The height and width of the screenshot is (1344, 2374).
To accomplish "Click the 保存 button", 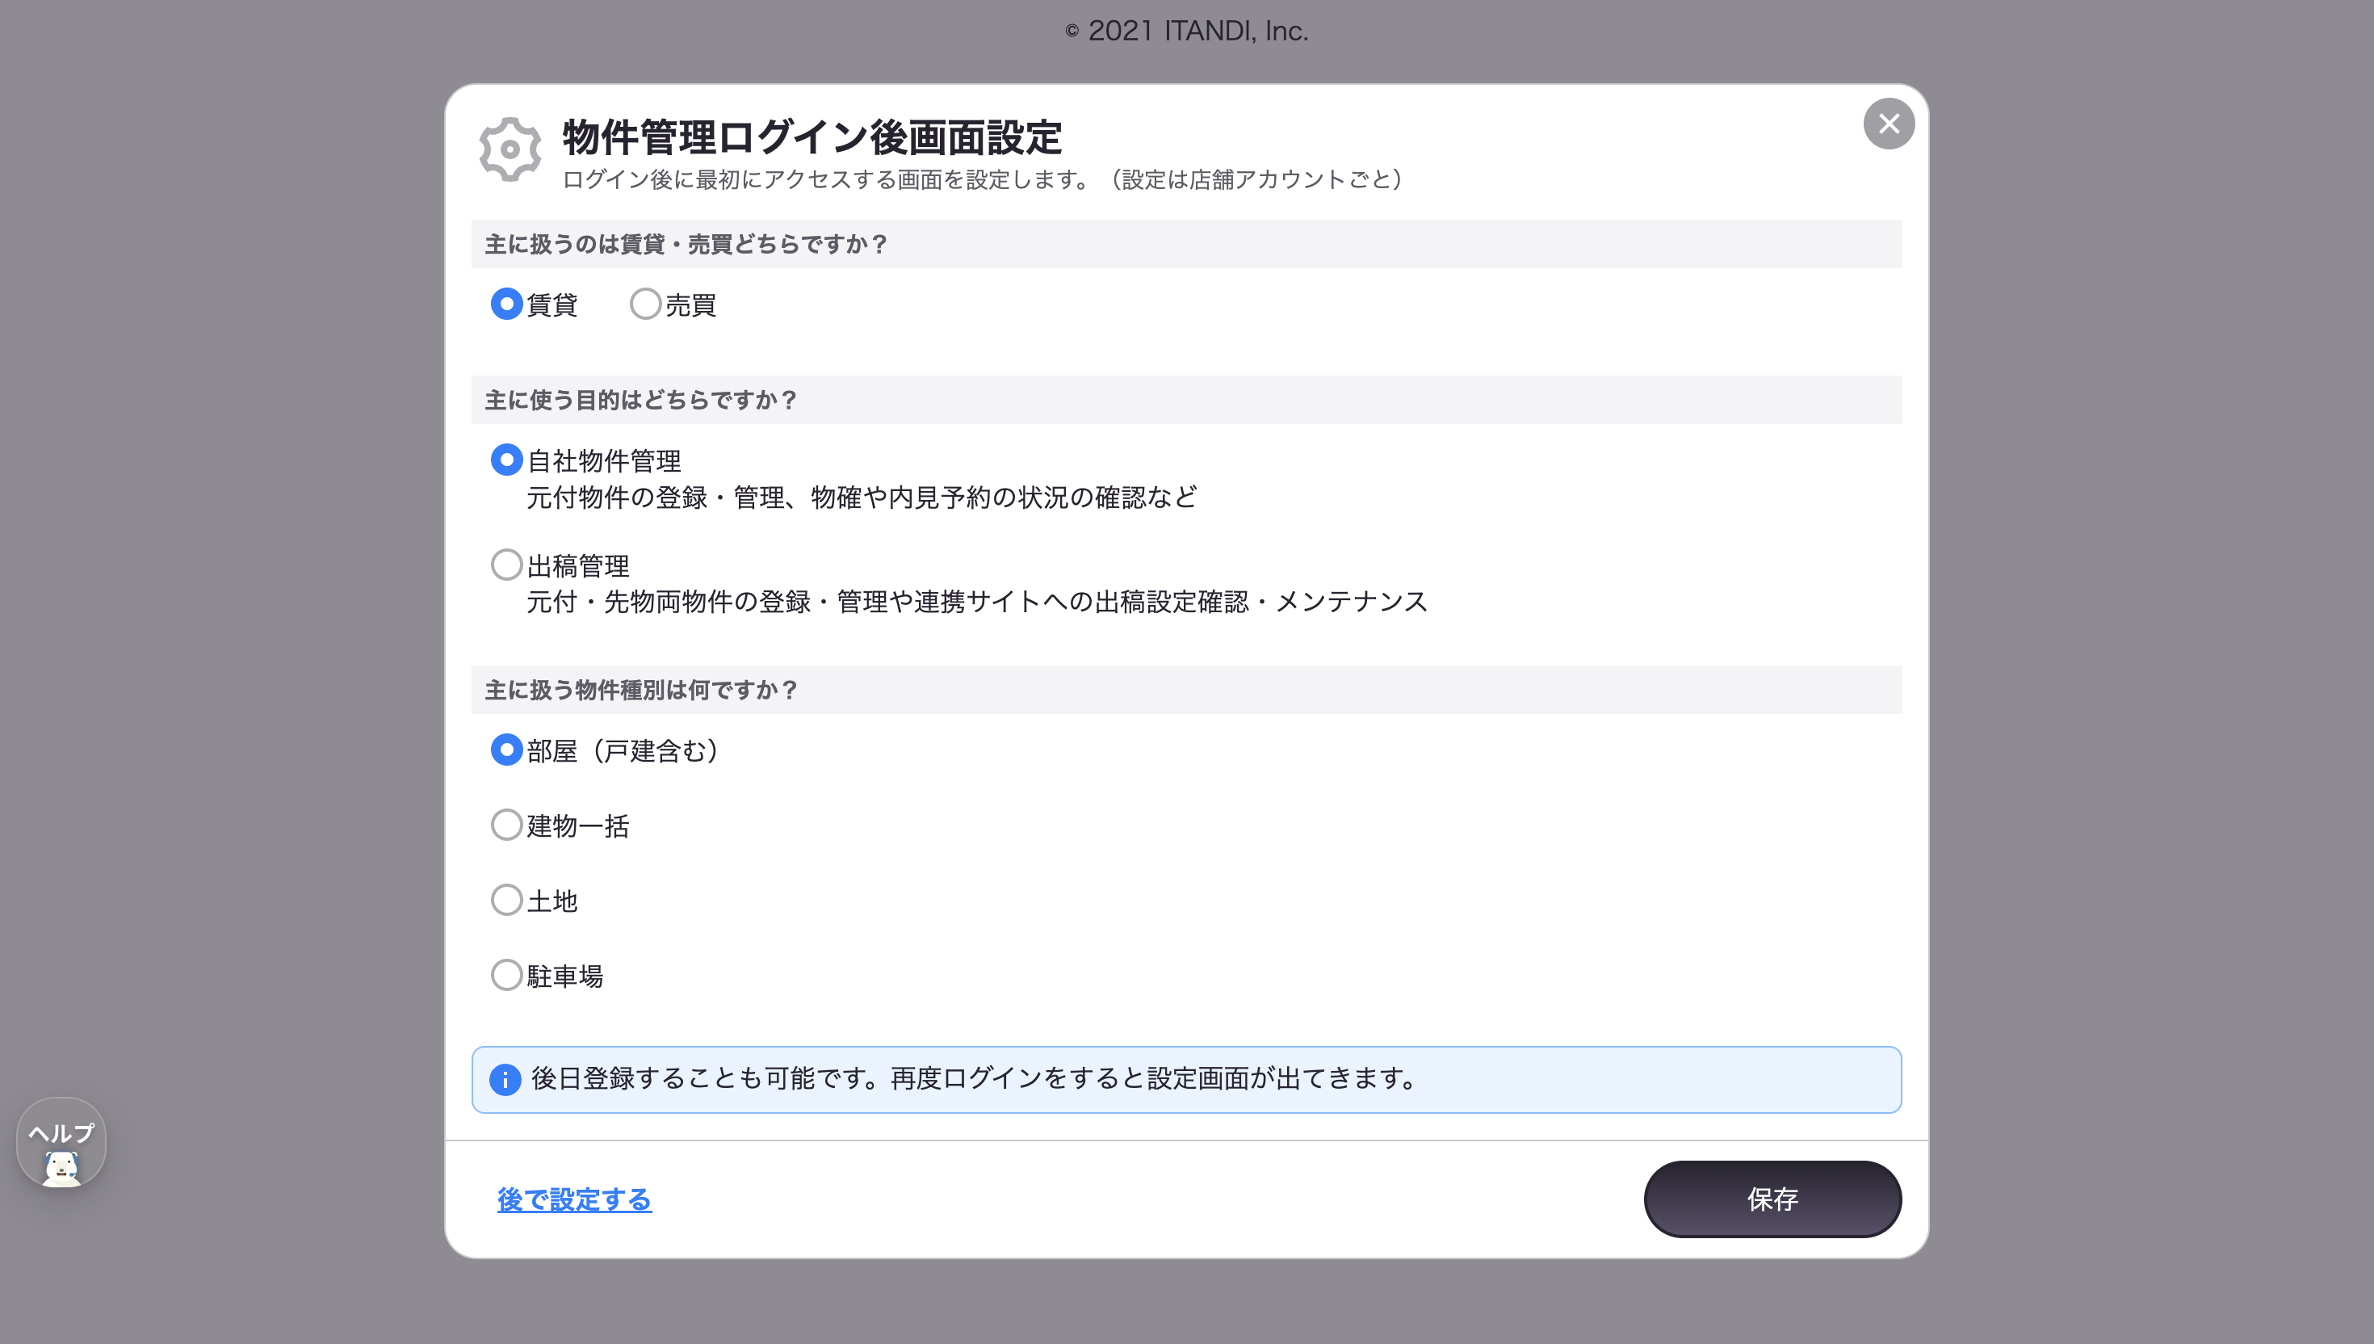I will [1772, 1199].
